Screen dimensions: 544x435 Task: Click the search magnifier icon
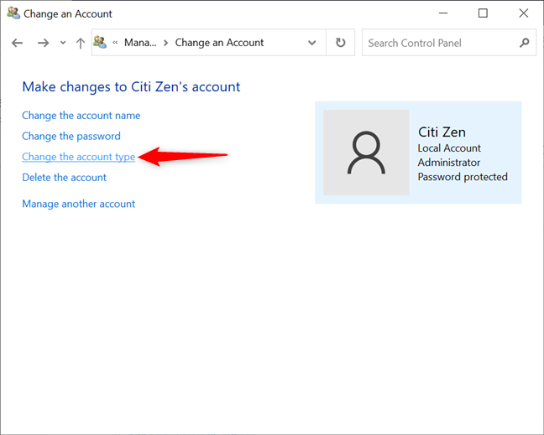(x=525, y=43)
